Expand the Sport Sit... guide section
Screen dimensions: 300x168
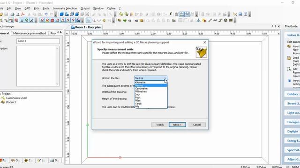coord(292,150)
